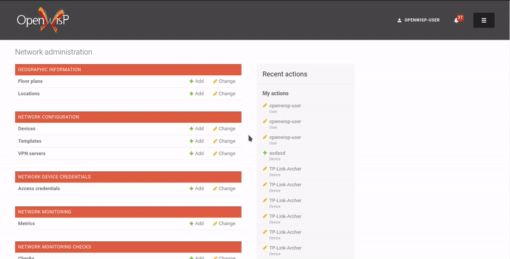Open the asdasd device recent action
510x259 pixels.
pyautogui.click(x=277, y=153)
